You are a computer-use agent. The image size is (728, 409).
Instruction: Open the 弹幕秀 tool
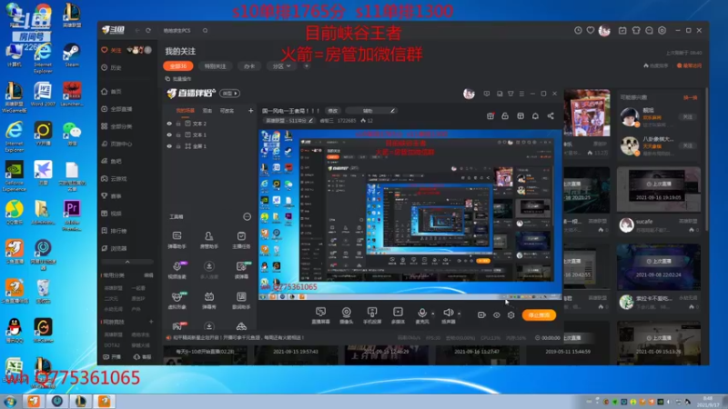click(x=209, y=300)
